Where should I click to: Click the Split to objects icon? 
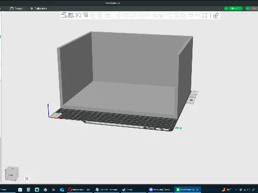pos(93,16)
